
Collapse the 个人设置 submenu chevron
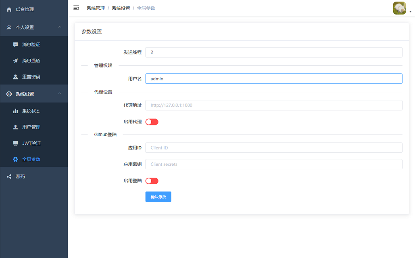[60, 27]
